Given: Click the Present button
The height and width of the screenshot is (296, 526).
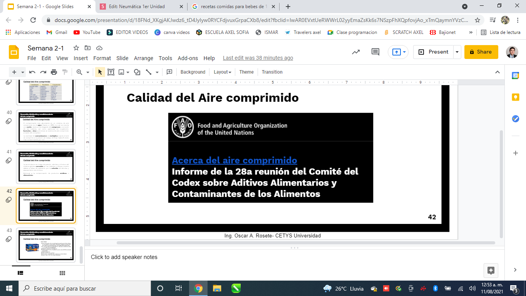Looking at the screenshot, I should (434, 52).
